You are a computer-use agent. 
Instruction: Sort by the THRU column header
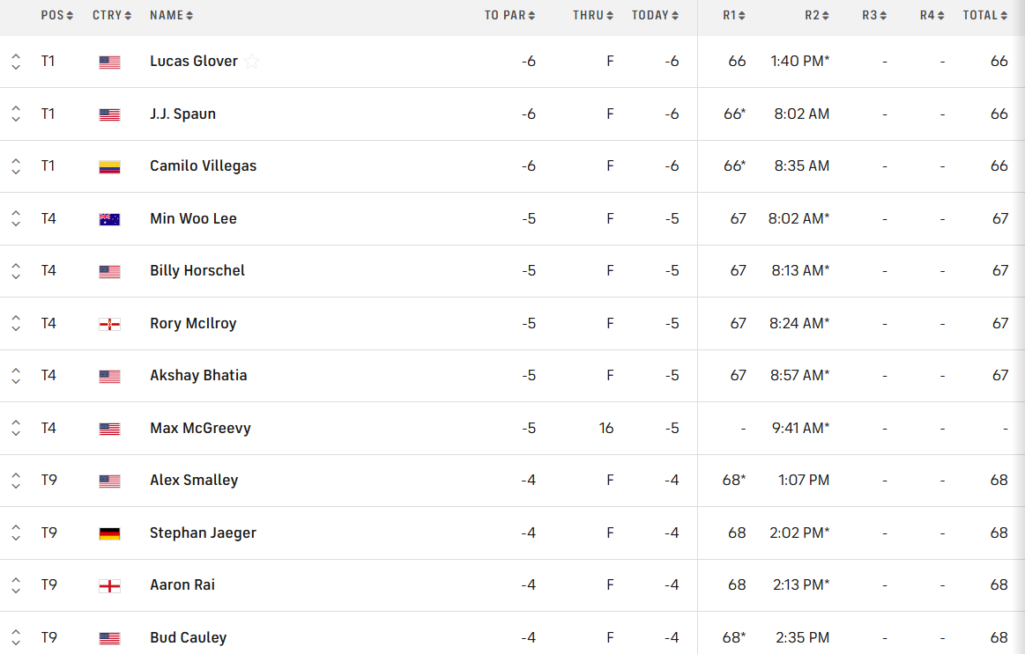(x=592, y=15)
